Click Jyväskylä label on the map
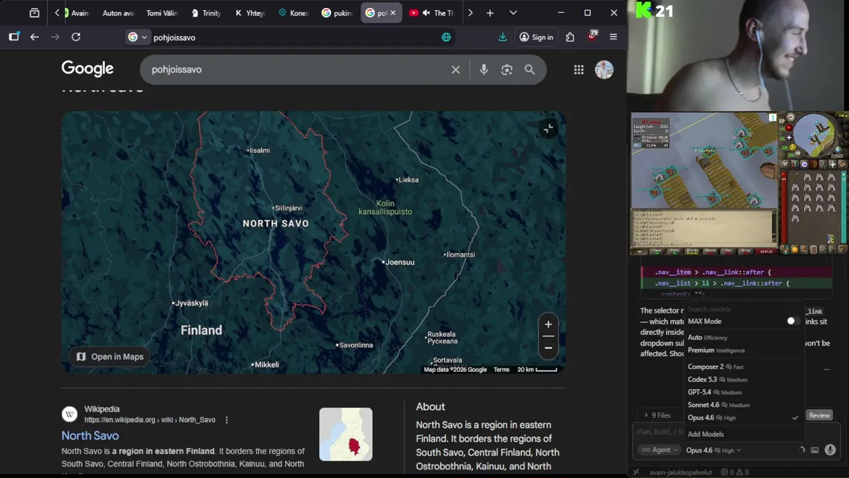Image resolution: width=849 pixels, height=478 pixels. tap(190, 303)
